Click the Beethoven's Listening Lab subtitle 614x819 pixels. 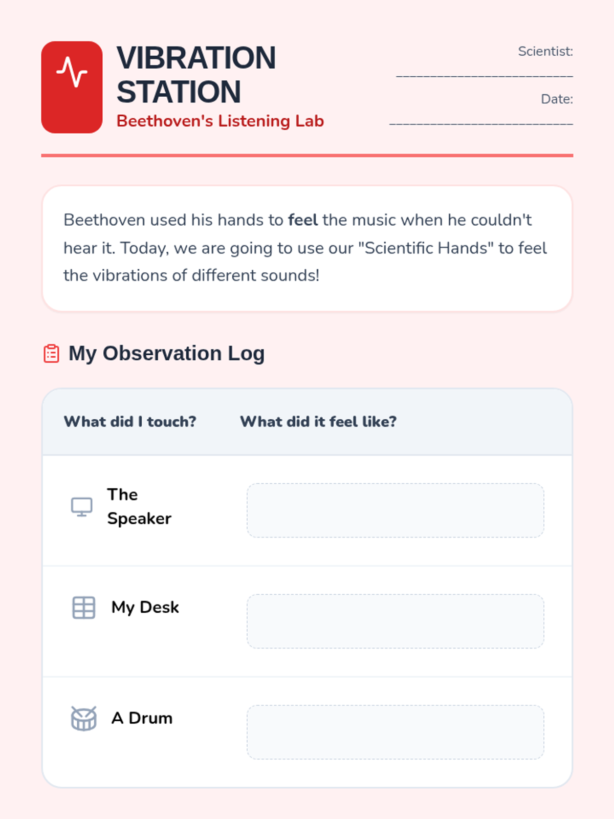tap(220, 121)
